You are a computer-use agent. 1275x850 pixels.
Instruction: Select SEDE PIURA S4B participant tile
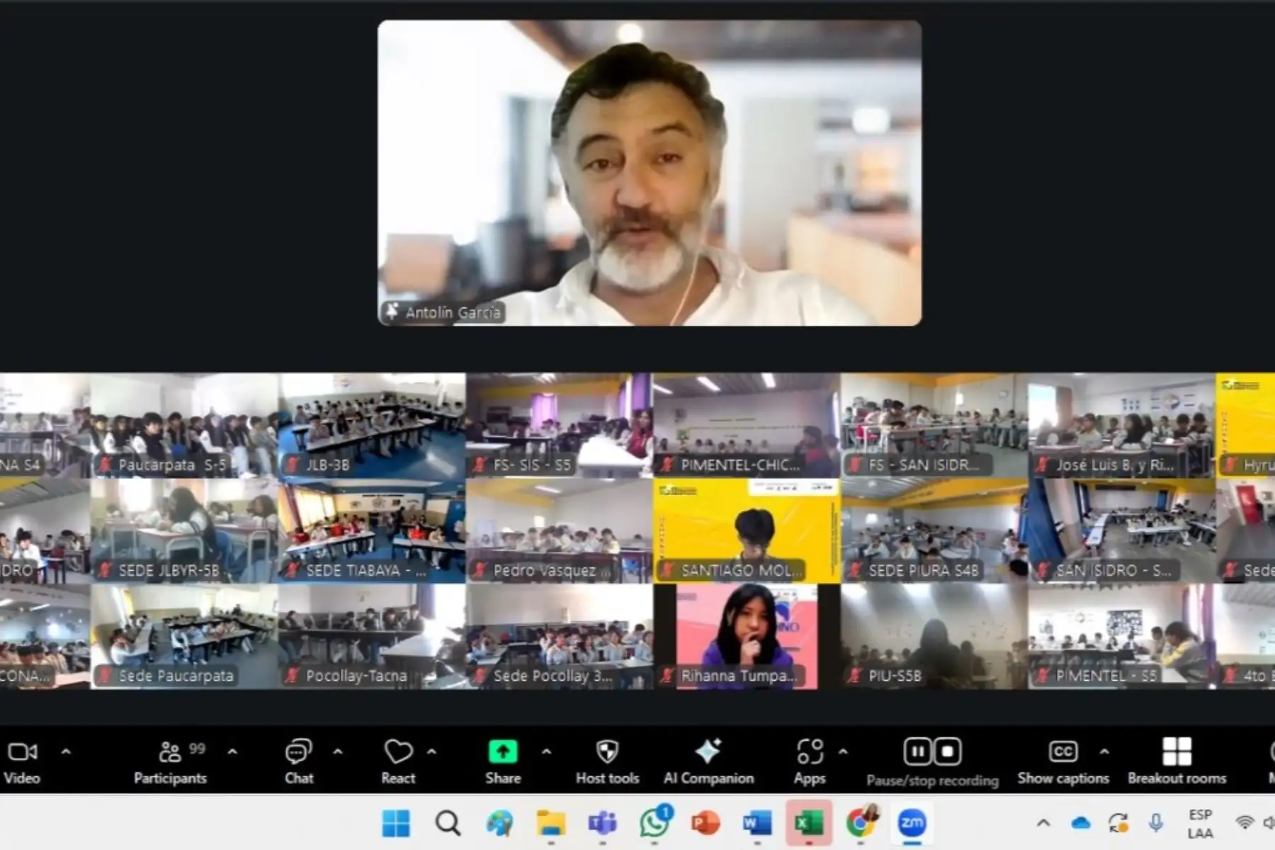934,531
